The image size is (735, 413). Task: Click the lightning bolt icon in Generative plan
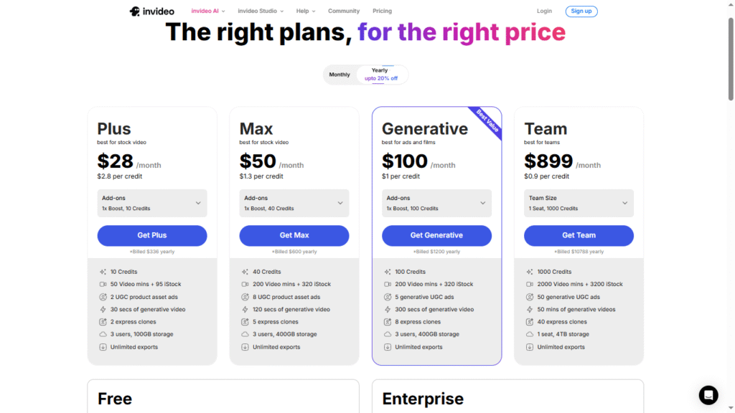[x=388, y=310]
